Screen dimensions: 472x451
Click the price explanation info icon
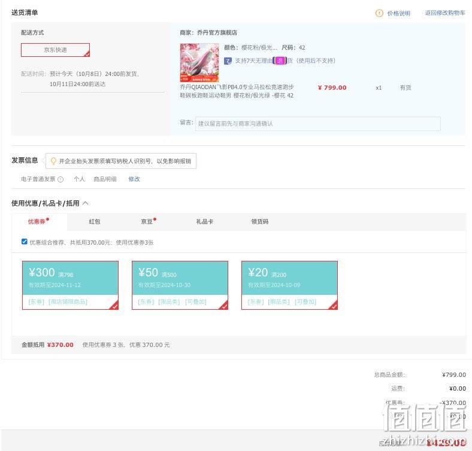(x=379, y=13)
